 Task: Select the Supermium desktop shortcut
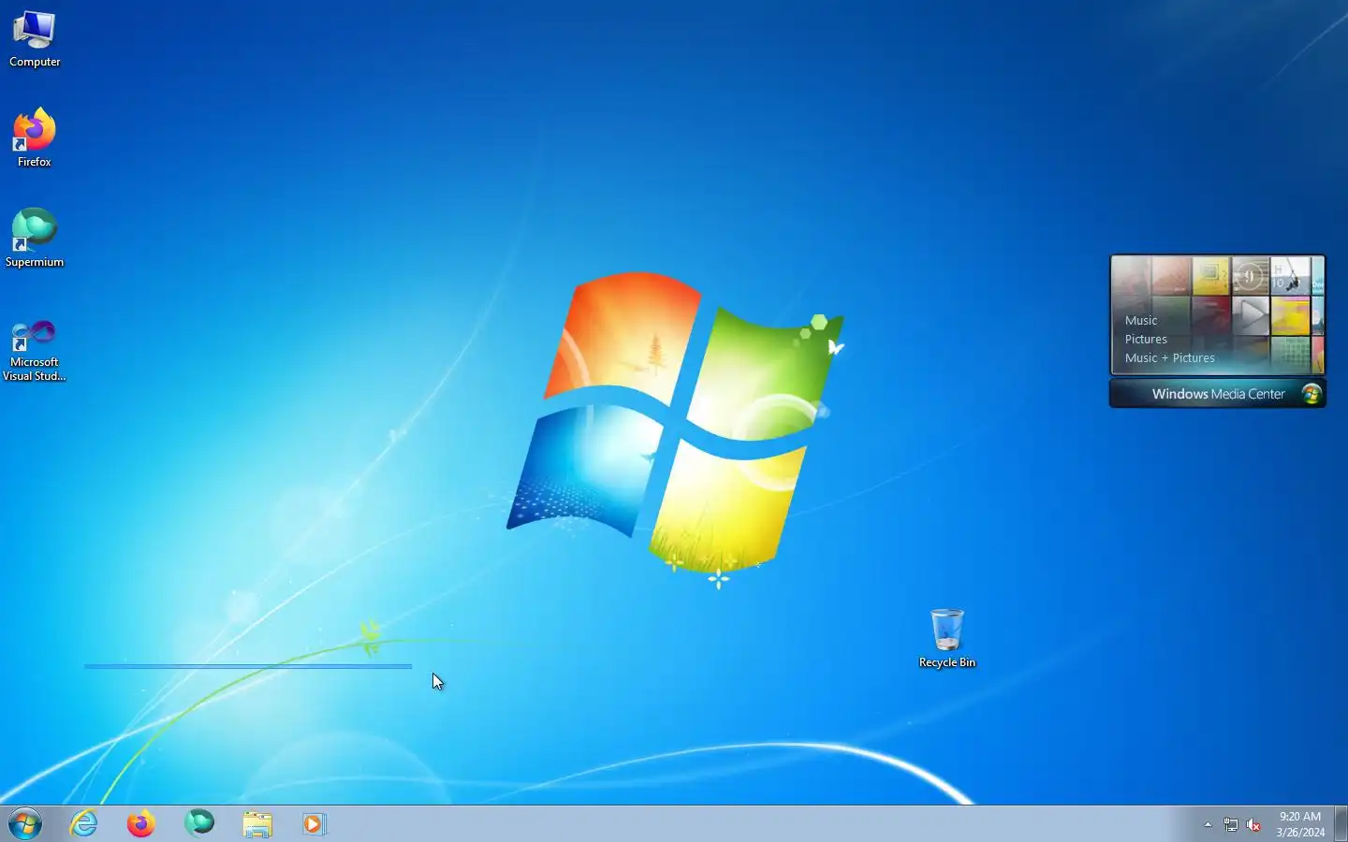(35, 239)
